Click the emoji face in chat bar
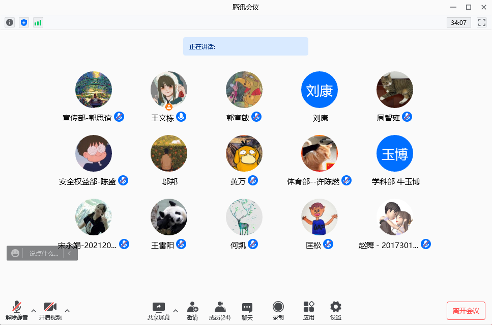The image size is (492, 325). [x=15, y=253]
